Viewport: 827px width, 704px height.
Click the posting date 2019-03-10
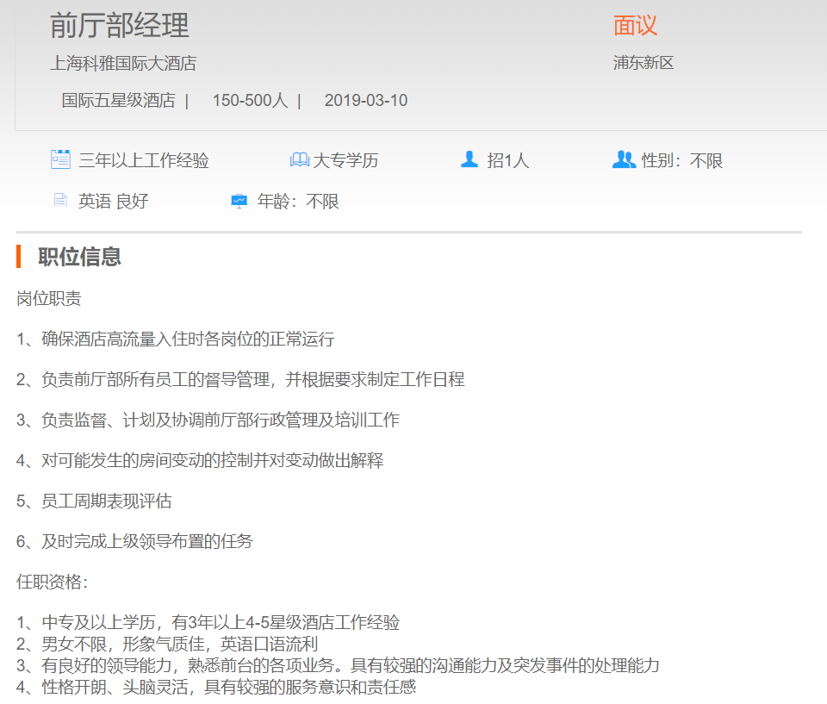point(365,101)
